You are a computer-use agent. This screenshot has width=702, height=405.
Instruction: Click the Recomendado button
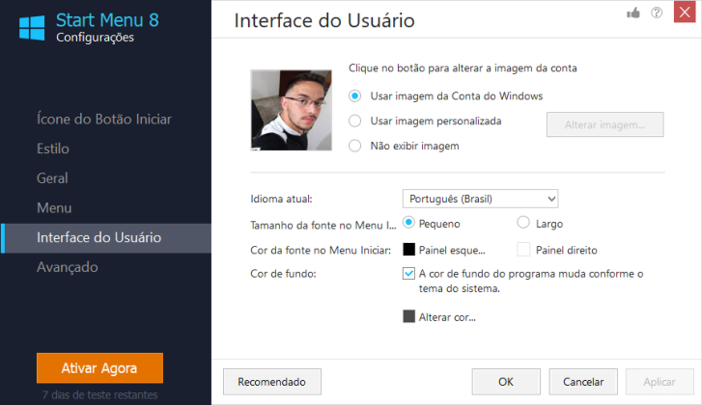pos(272,382)
